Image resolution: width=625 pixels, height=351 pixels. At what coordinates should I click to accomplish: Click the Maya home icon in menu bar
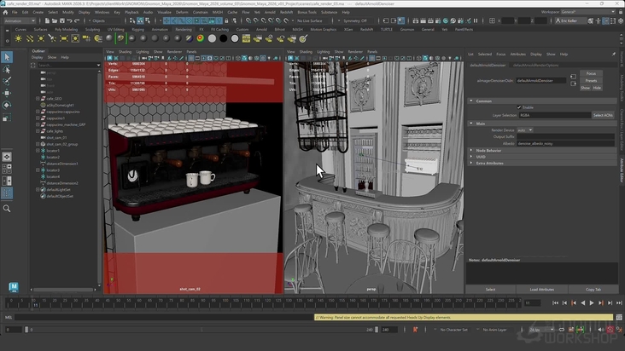coord(5,12)
